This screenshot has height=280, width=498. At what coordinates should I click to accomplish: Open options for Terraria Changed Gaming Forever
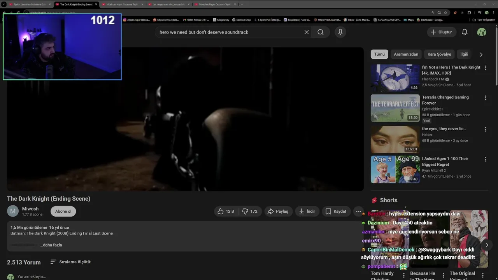(x=486, y=98)
